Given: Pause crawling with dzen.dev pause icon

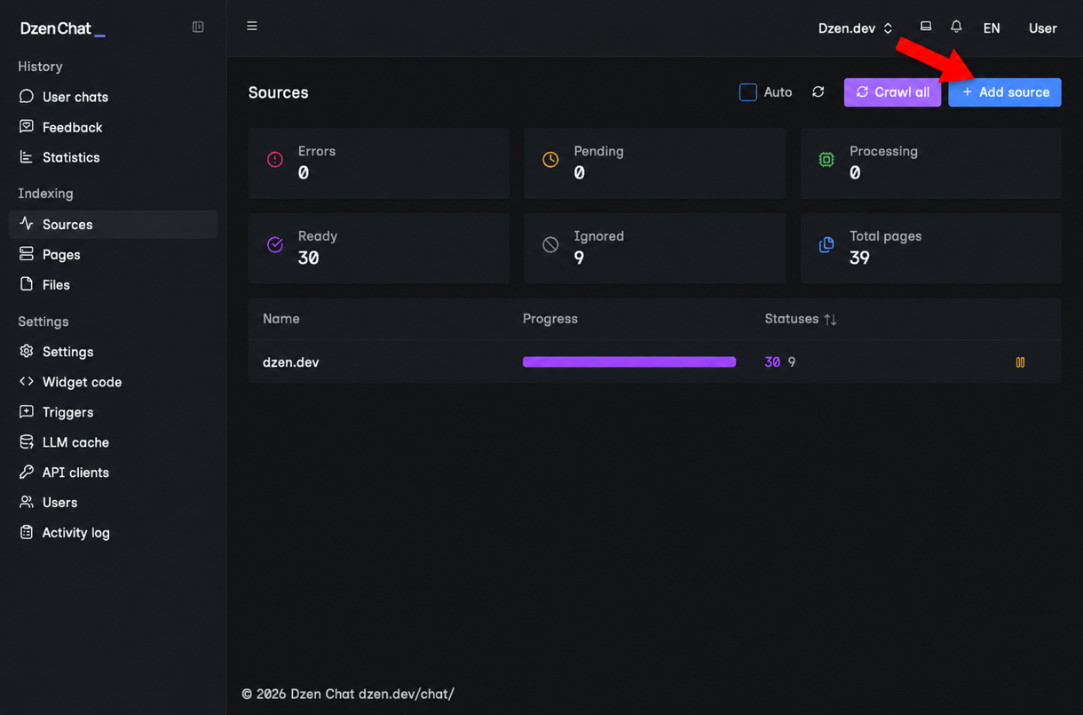Looking at the screenshot, I should pyautogui.click(x=1020, y=362).
